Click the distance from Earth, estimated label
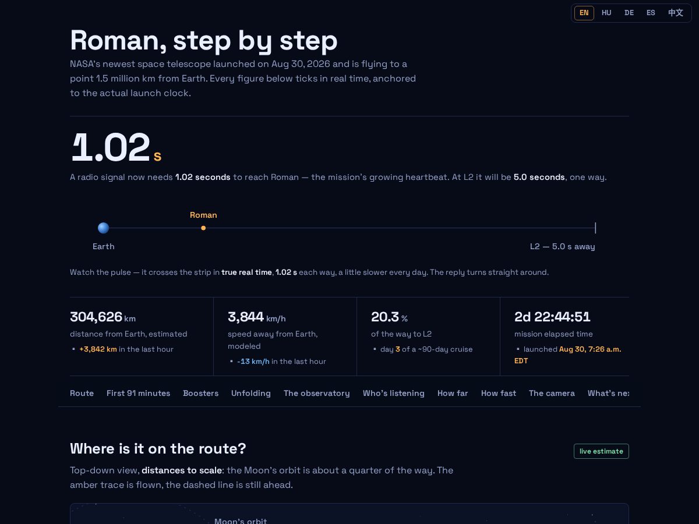 coord(129,334)
